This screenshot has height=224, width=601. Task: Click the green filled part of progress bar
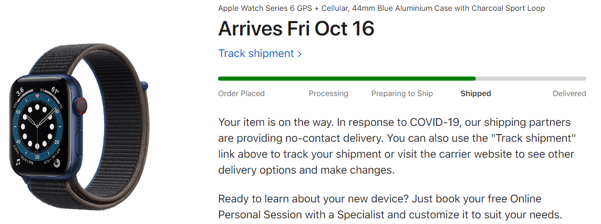tap(347, 79)
